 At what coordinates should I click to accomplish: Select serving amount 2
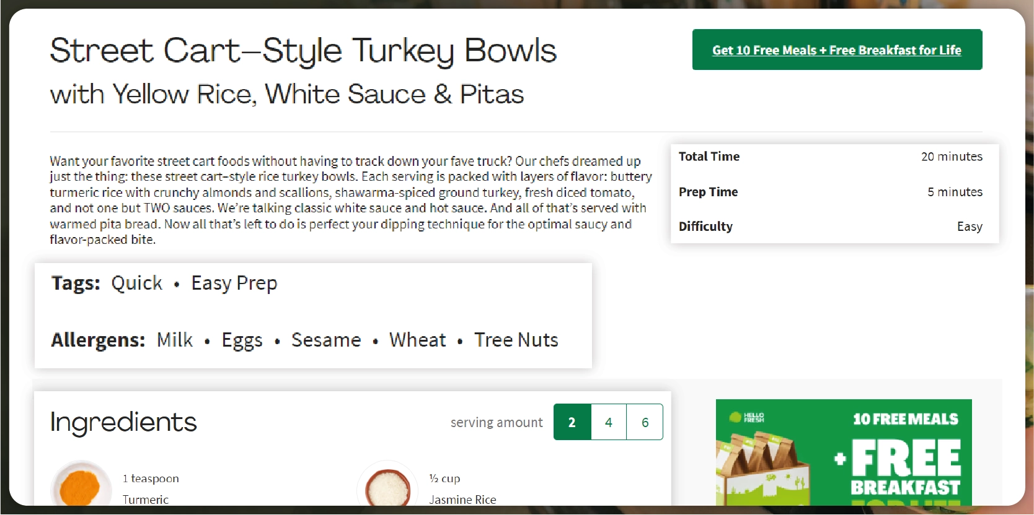572,422
